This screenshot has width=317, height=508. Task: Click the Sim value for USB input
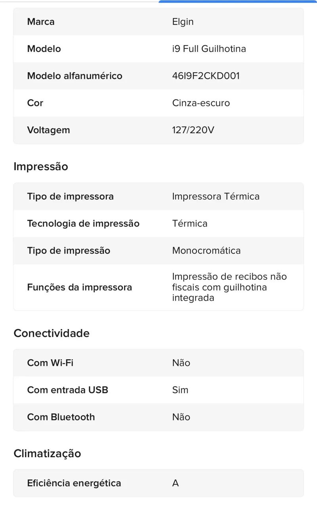[180, 390]
